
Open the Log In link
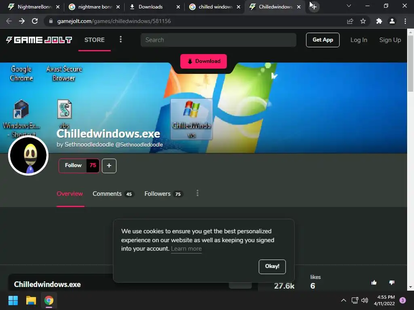point(359,40)
